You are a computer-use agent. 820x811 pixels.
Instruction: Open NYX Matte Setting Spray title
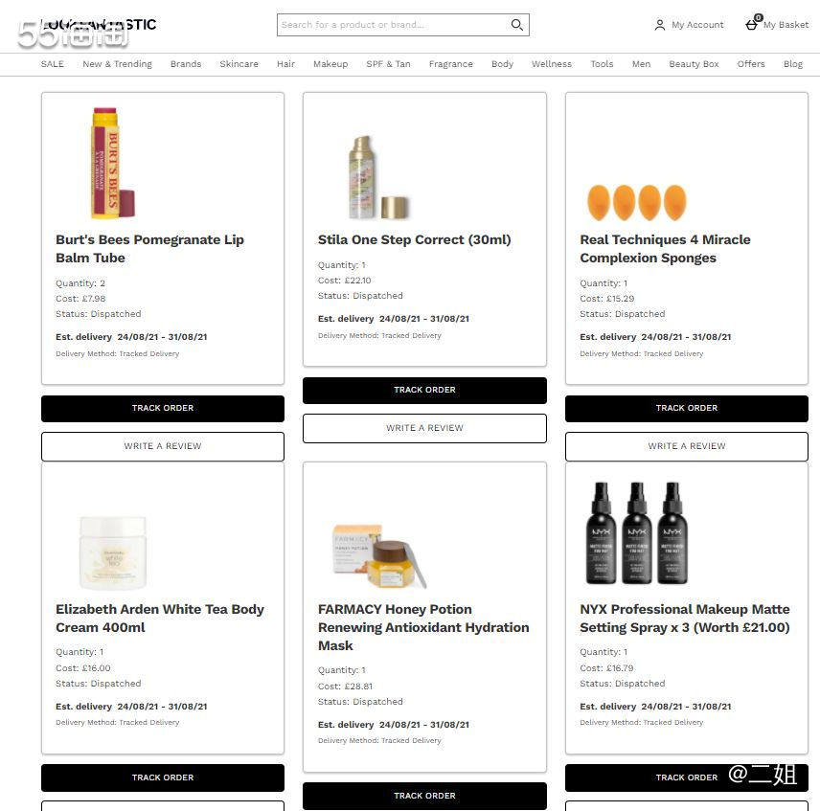tap(685, 619)
